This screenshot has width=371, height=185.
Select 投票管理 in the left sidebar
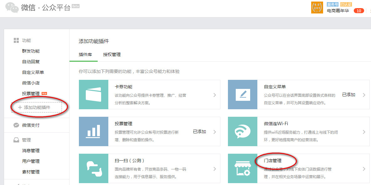pyautogui.click(x=31, y=94)
